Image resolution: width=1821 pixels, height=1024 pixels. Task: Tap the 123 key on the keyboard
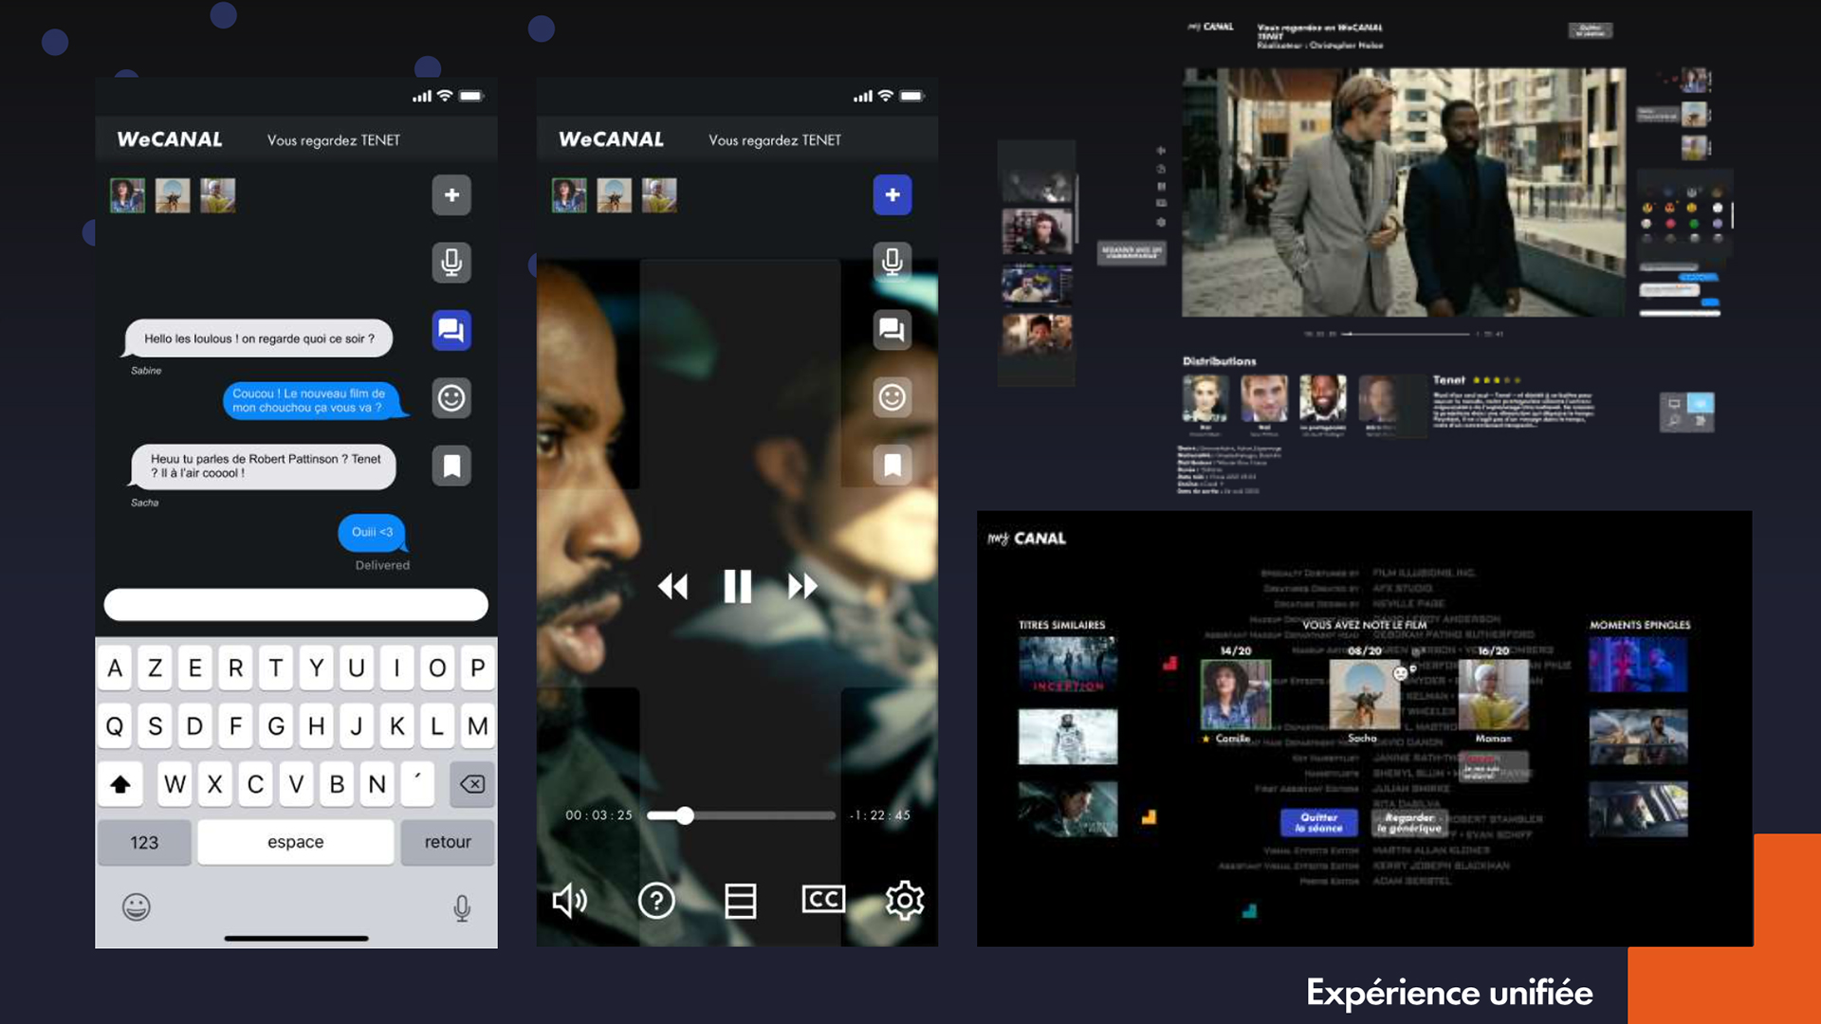pos(144,842)
